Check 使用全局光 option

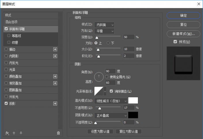tap(107, 77)
